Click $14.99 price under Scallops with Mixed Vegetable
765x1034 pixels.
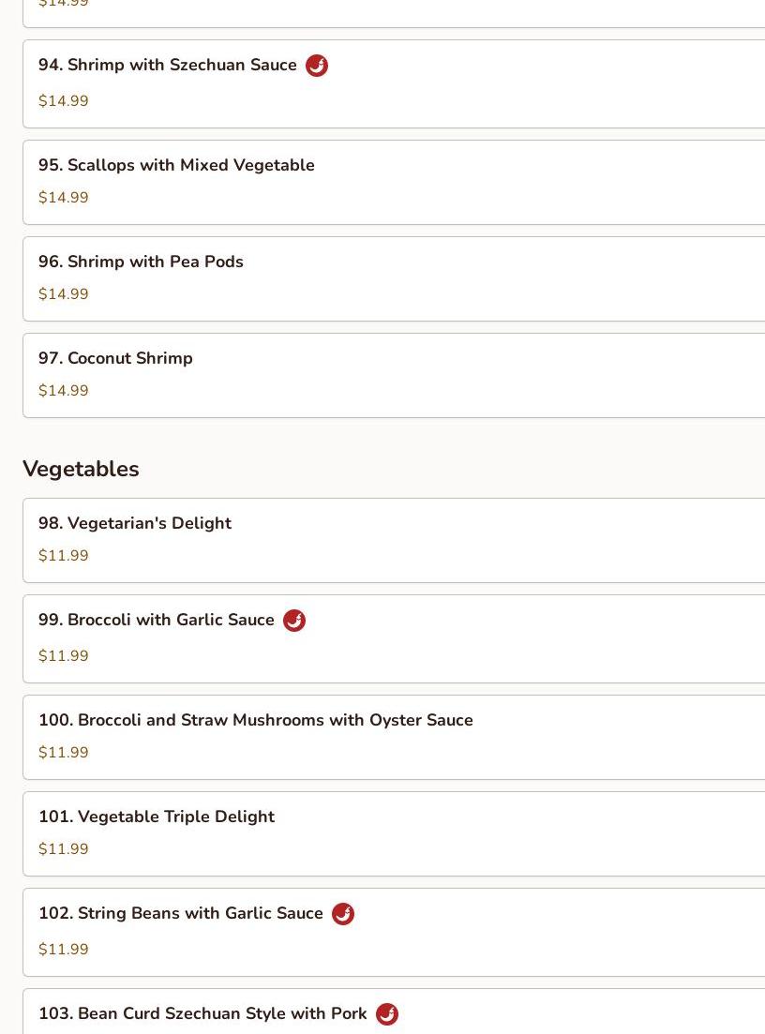64,198
